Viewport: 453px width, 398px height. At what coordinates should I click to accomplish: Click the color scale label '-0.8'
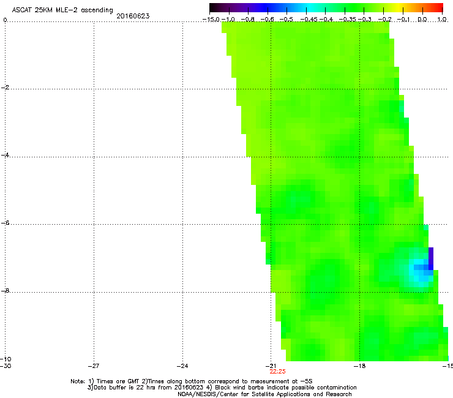click(x=248, y=20)
